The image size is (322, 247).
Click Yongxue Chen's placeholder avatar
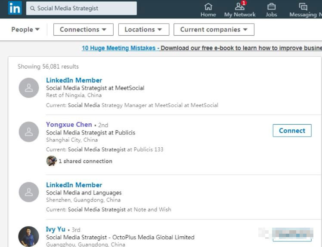tap(29, 132)
